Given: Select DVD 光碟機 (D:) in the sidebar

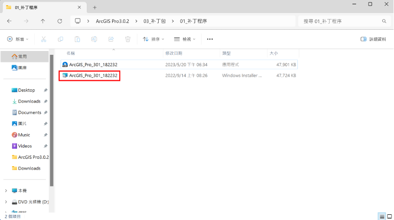Looking at the screenshot, I should (x=30, y=202).
